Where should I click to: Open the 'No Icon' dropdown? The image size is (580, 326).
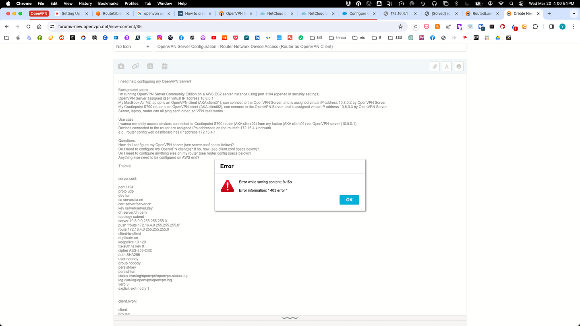pyautogui.click(x=133, y=47)
